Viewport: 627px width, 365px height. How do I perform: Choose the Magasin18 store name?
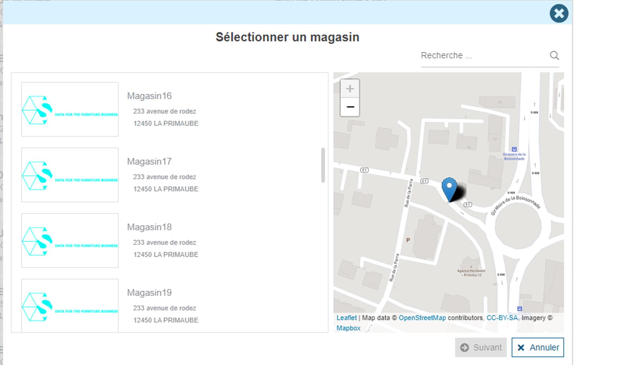click(149, 227)
